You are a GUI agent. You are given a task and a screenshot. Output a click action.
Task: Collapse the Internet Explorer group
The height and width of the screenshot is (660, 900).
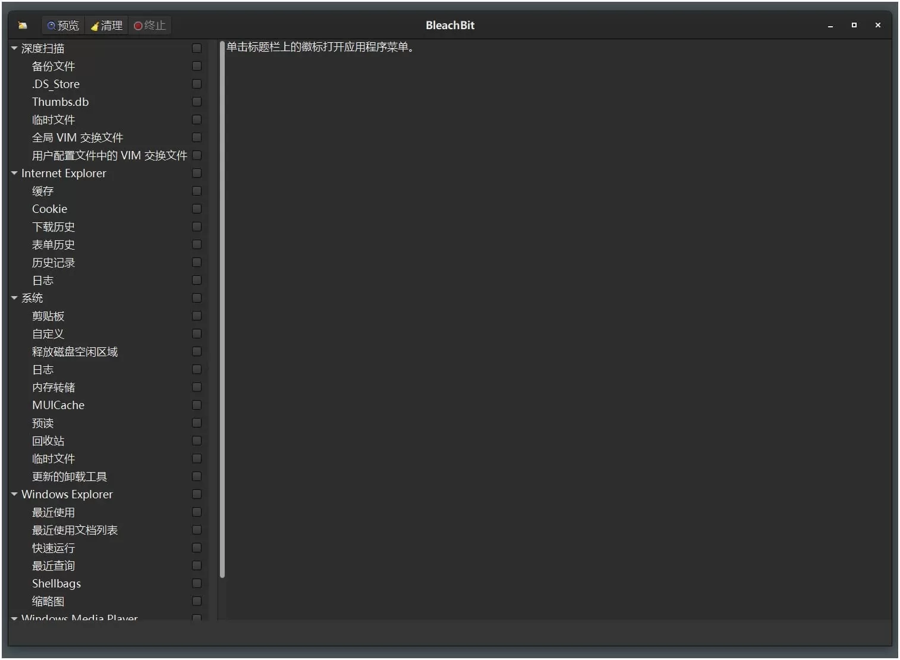14,173
